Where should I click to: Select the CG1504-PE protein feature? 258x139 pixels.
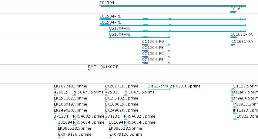click(x=156, y=51)
